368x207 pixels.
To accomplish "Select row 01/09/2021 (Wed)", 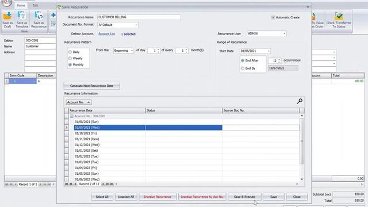I will tap(186, 128).
